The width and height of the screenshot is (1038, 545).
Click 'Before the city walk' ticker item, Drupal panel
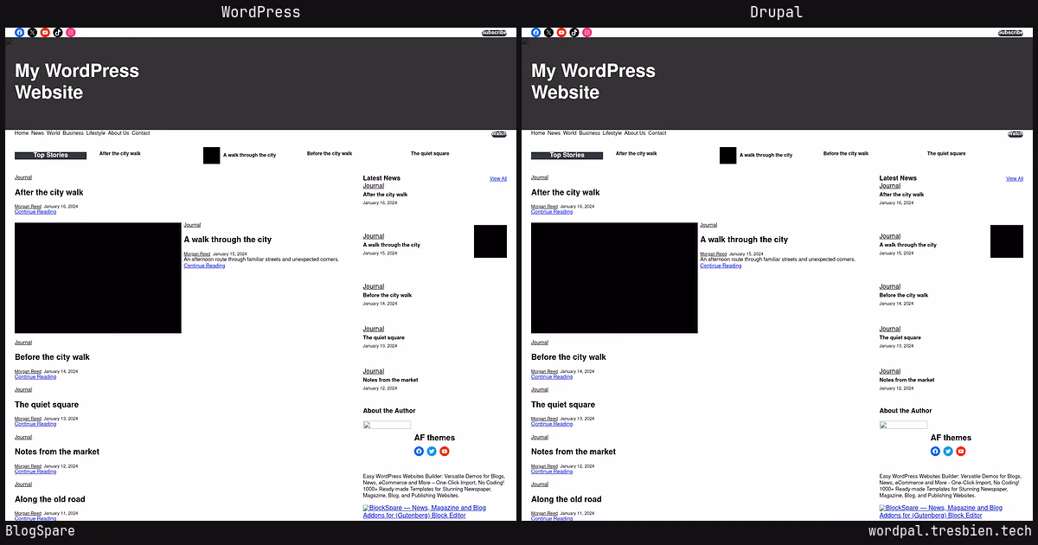tap(846, 154)
